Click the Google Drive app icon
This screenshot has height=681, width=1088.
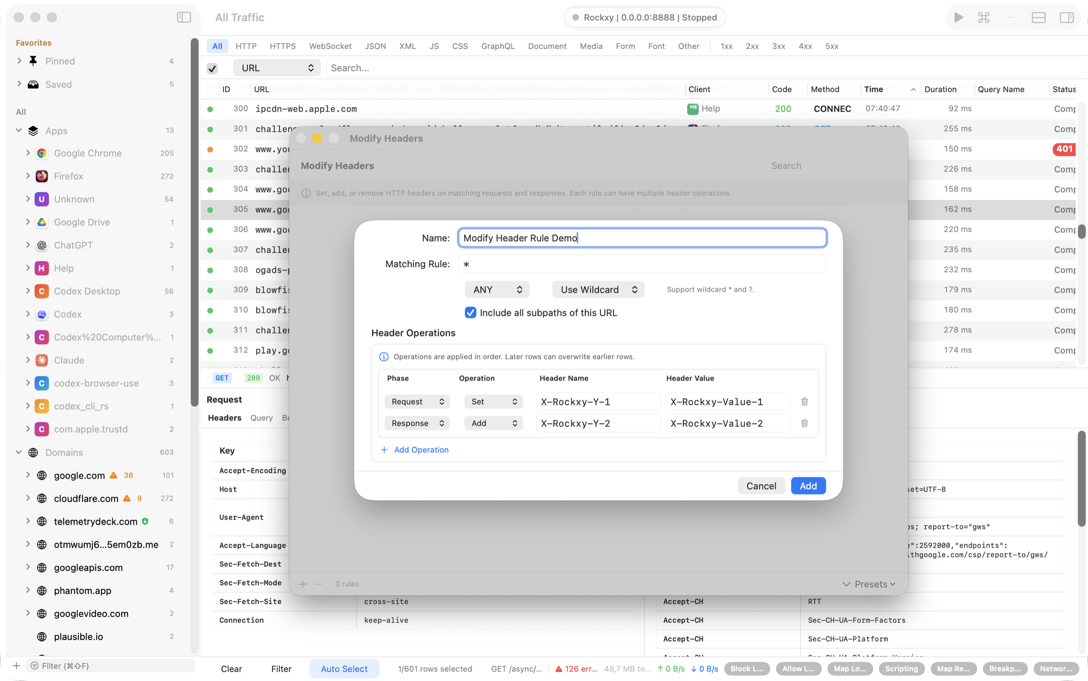pyautogui.click(x=42, y=222)
